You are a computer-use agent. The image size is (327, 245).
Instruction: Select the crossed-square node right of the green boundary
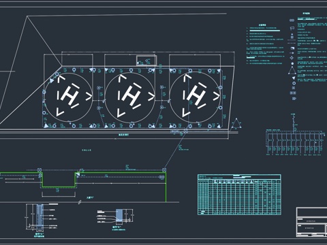[x=164, y=169]
